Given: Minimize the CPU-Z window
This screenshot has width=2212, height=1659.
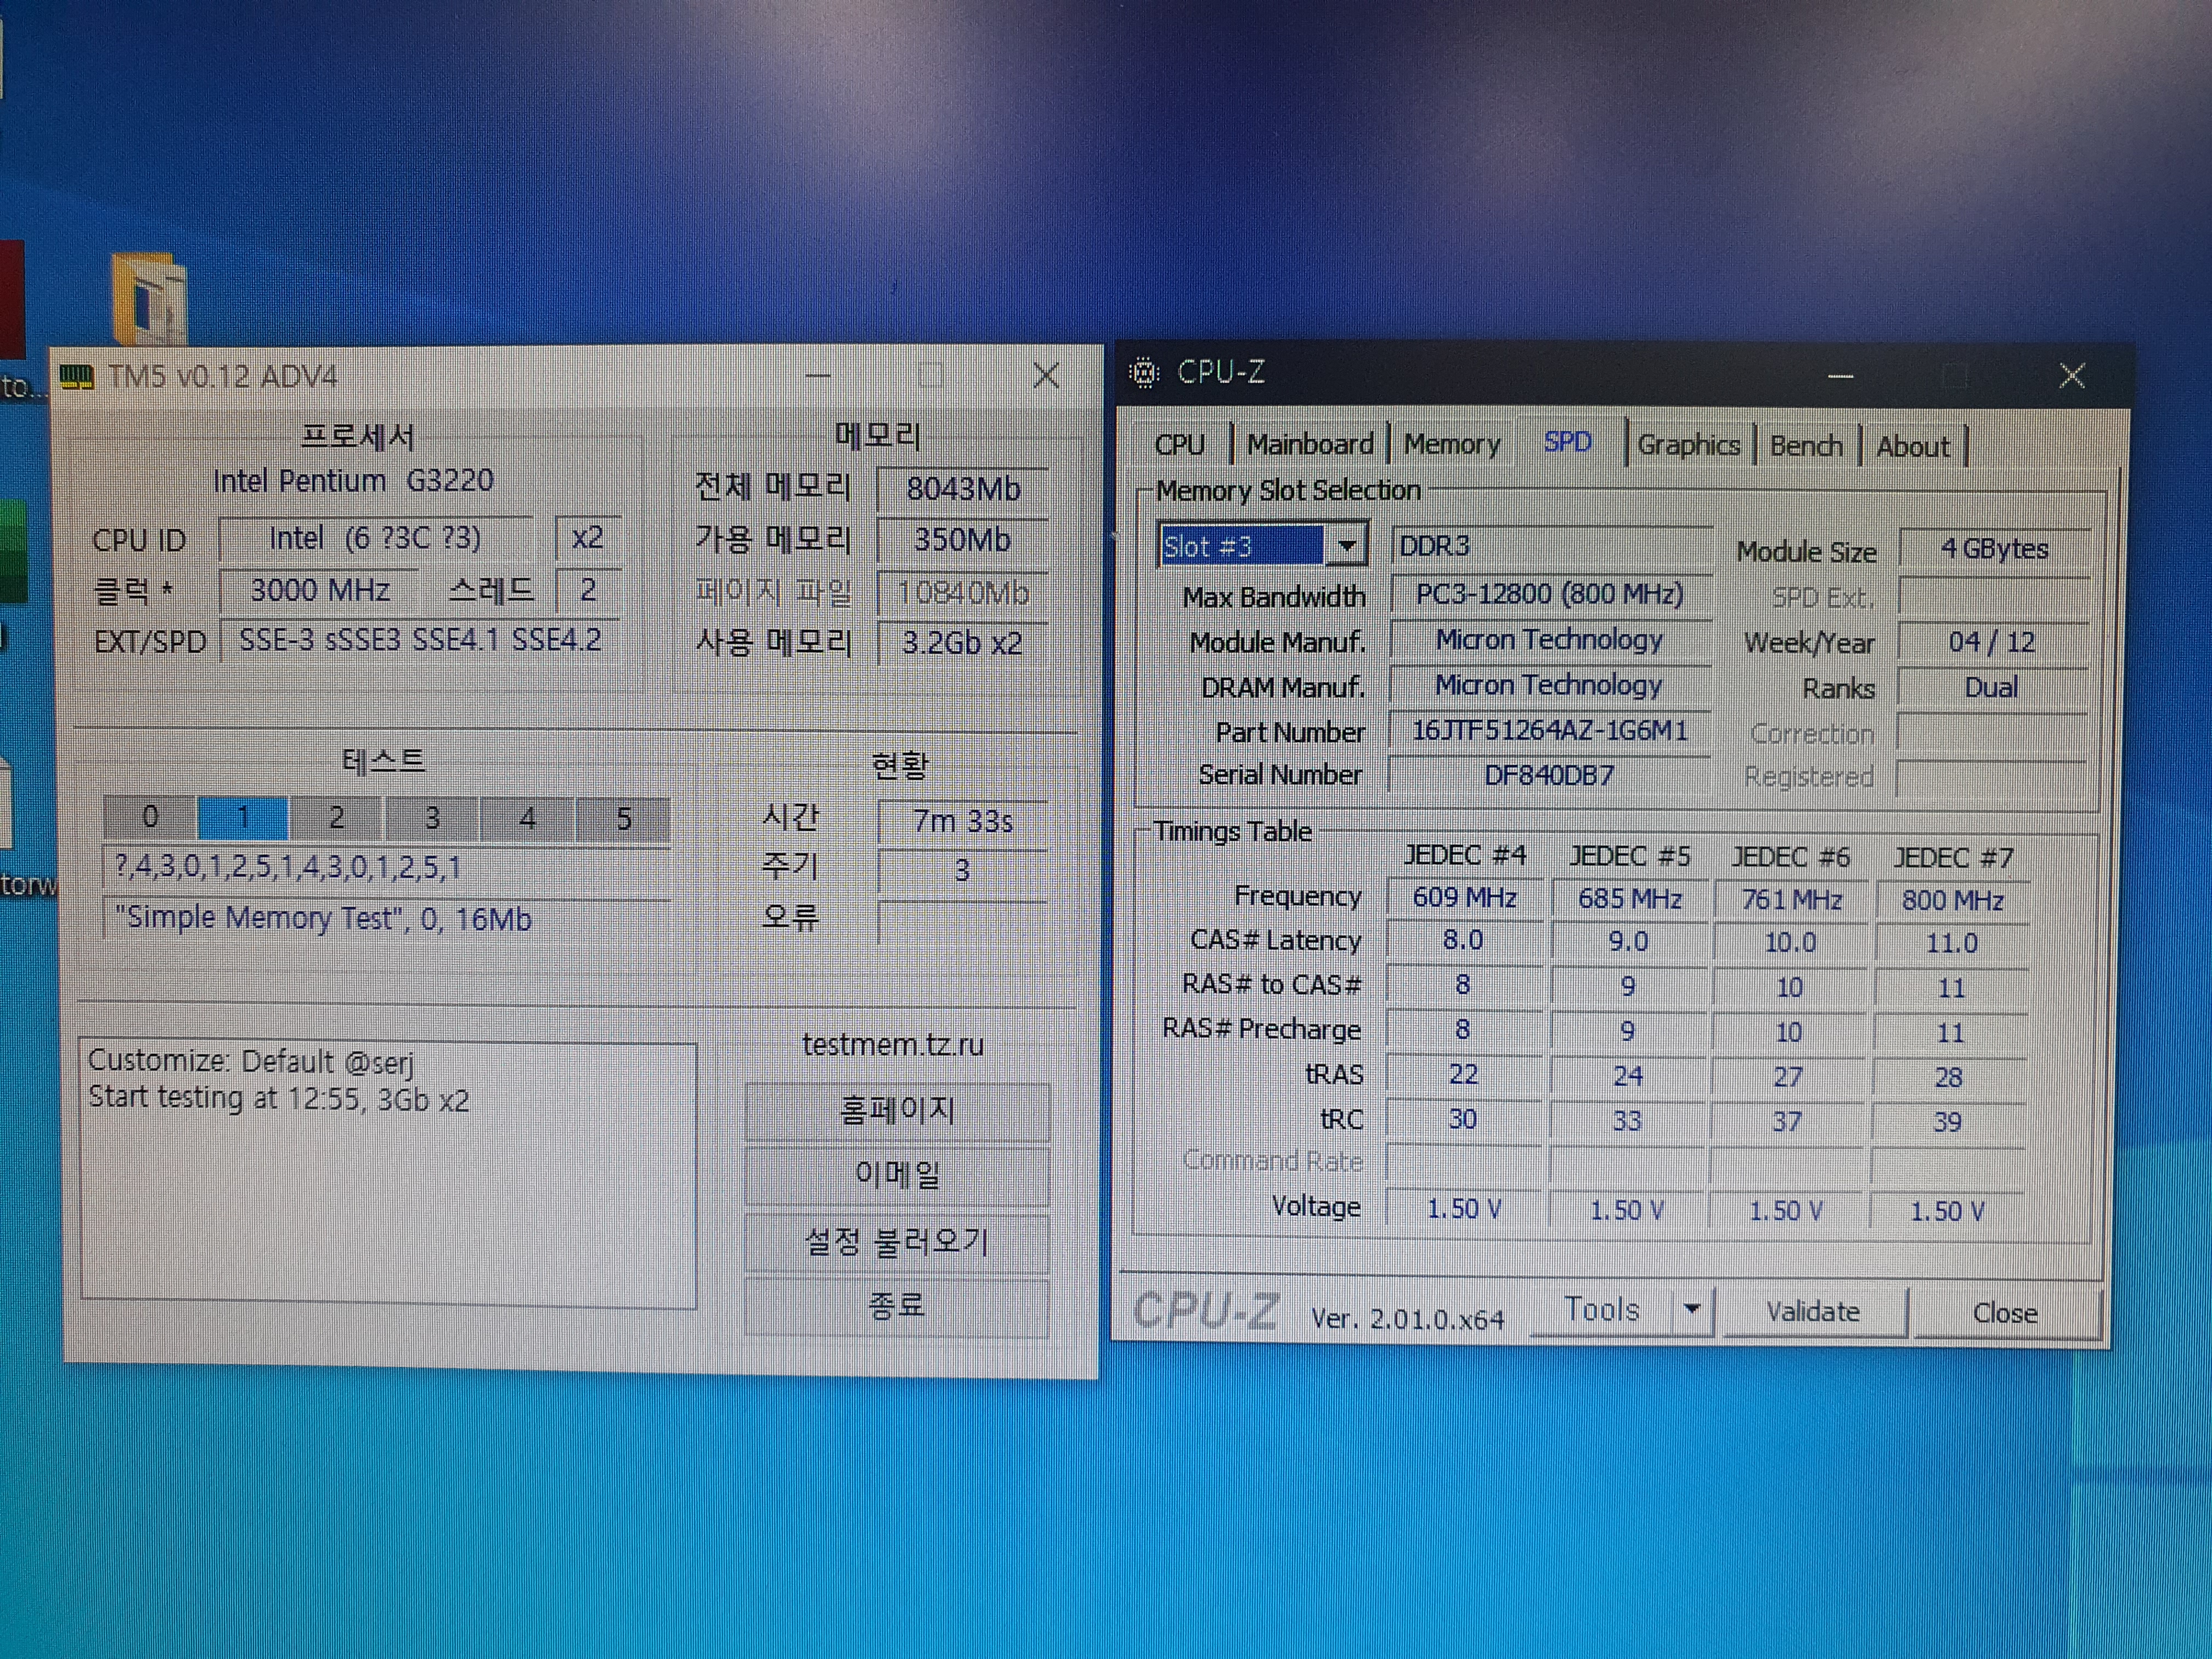Looking at the screenshot, I should (1841, 377).
